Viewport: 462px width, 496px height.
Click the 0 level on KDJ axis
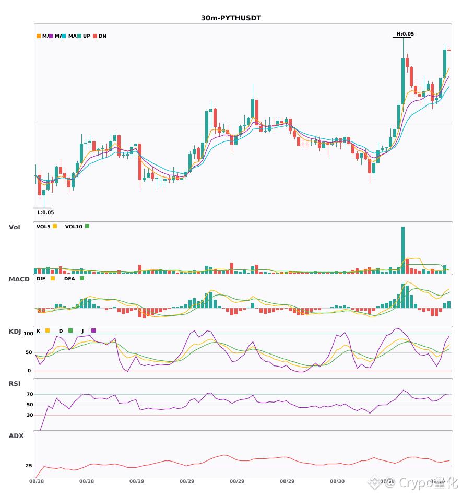pyautogui.click(x=29, y=371)
